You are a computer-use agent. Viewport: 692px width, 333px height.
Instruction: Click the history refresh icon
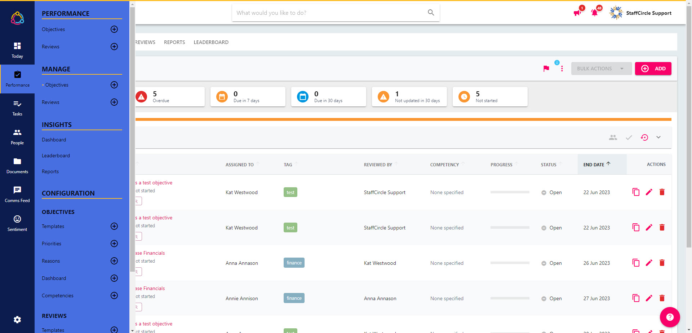click(644, 137)
